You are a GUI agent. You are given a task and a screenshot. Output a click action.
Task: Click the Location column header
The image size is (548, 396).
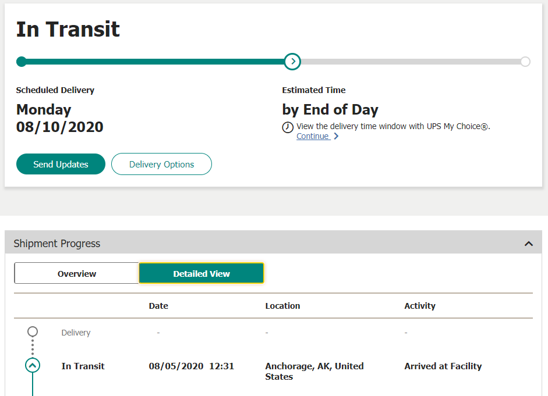[x=282, y=306]
